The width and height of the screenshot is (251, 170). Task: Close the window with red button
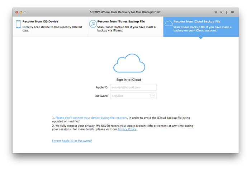pos(16,12)
